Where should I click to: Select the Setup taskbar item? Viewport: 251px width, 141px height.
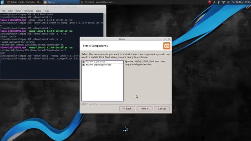pos(61,2)
